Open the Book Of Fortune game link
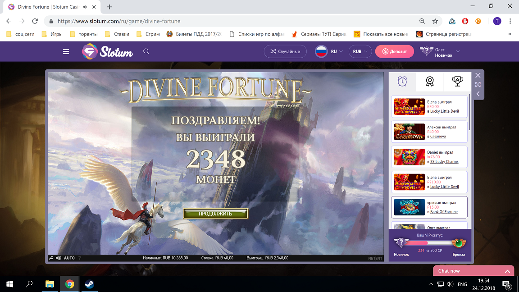 coord(444,212)
